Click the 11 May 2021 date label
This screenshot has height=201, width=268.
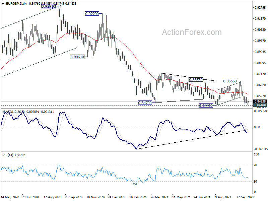pyautogui.click(x=181, y=197)
